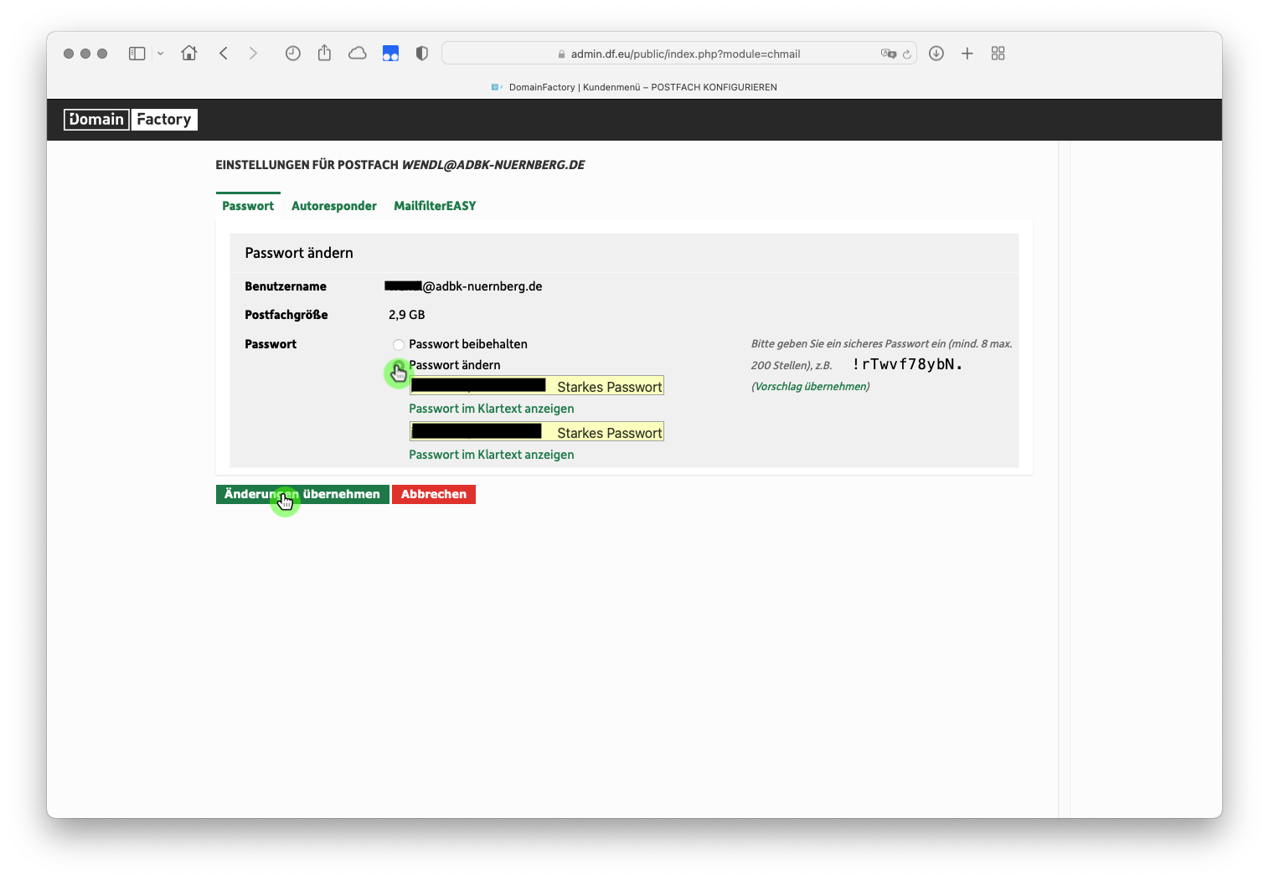Click the first Passwort im Klartext anzeigen link

pyautogui.click(x=492, y=409)
